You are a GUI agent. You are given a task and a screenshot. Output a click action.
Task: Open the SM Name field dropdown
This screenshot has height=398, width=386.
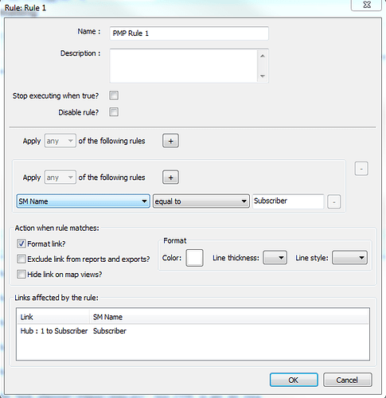[84, 201]
